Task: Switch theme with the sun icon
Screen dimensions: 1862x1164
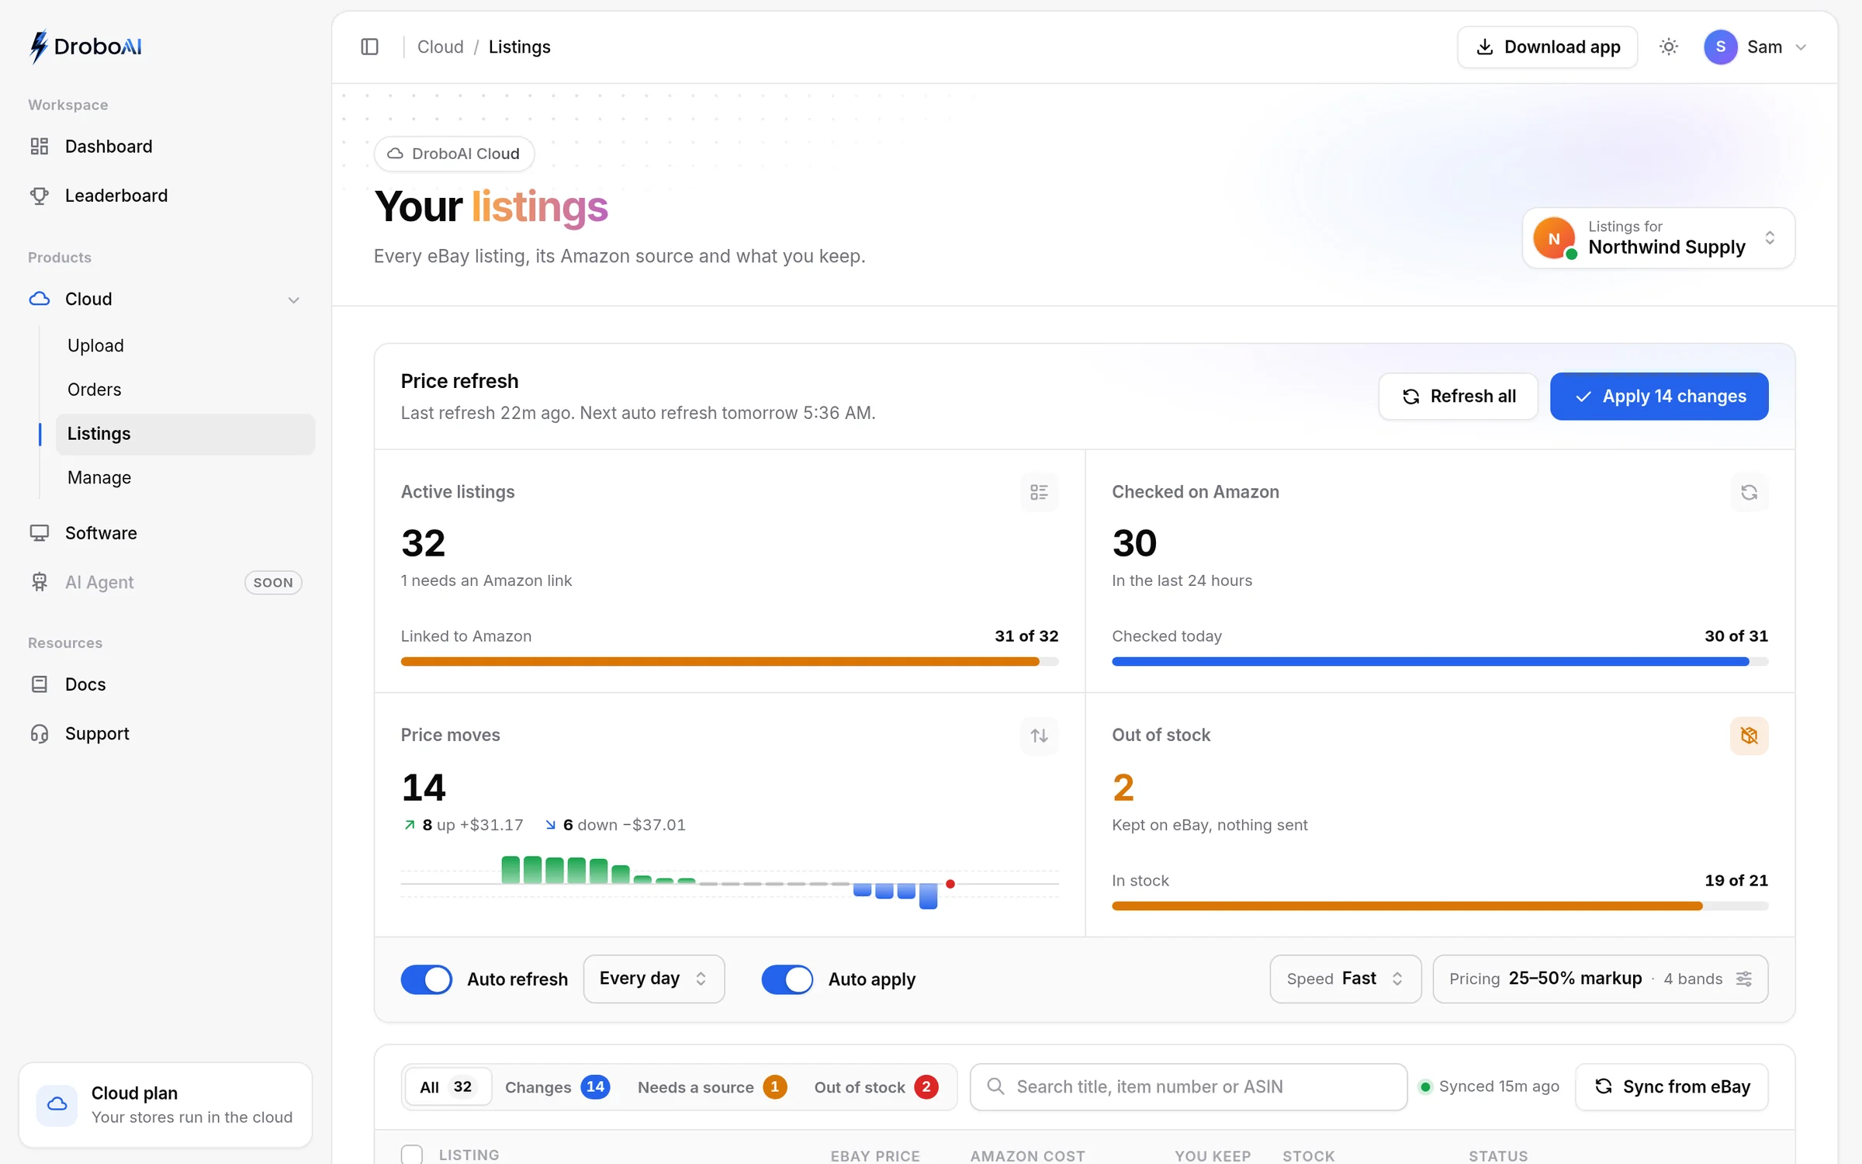Action: tap(1669, 47)
